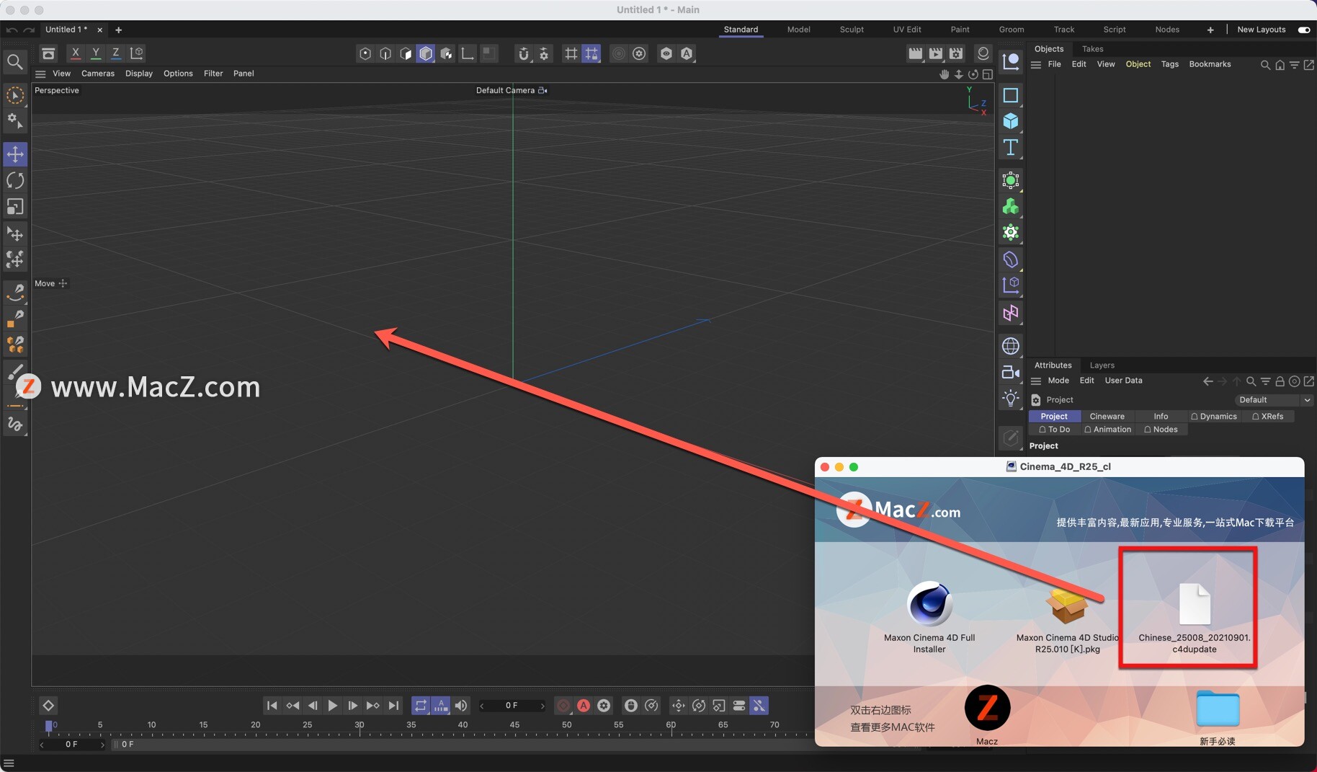The height and width of the screenshot is (772, 1317).
Task: Click Maxon Cinema 4D Full Installer icon
Action: 929,603
